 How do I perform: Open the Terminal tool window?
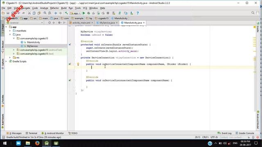pos(32,133)
